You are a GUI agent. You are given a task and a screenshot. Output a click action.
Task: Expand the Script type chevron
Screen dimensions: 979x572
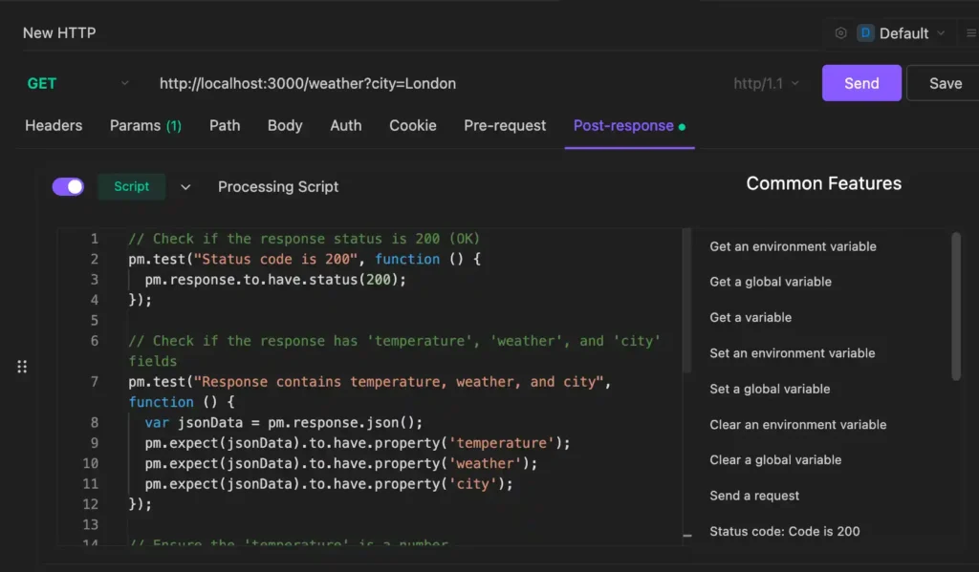[185, 187]
